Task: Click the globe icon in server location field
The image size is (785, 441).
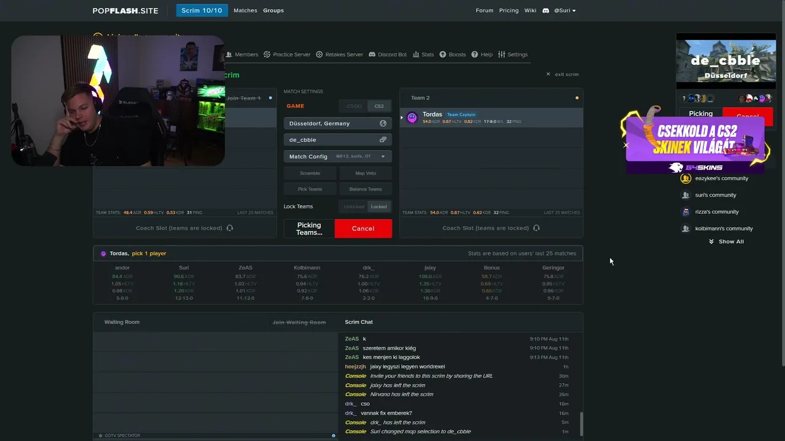Action: 383,123
